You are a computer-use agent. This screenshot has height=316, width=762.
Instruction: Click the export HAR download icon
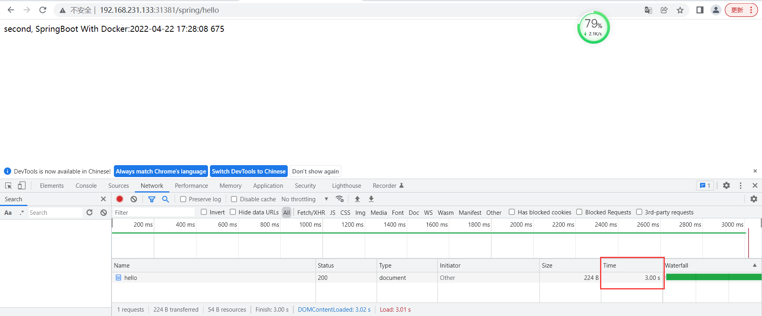(371, 199)
